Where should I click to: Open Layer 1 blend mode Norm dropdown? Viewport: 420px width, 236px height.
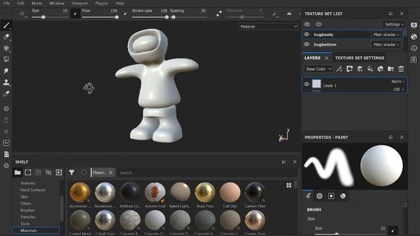(x=398, y=81)
